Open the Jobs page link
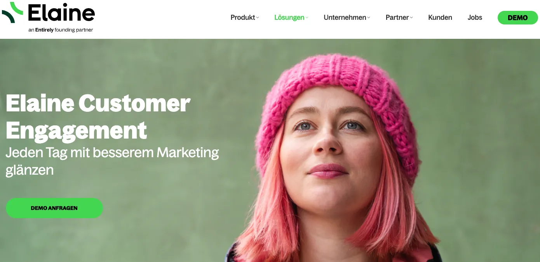540x262 pixels. coord(475,17)
